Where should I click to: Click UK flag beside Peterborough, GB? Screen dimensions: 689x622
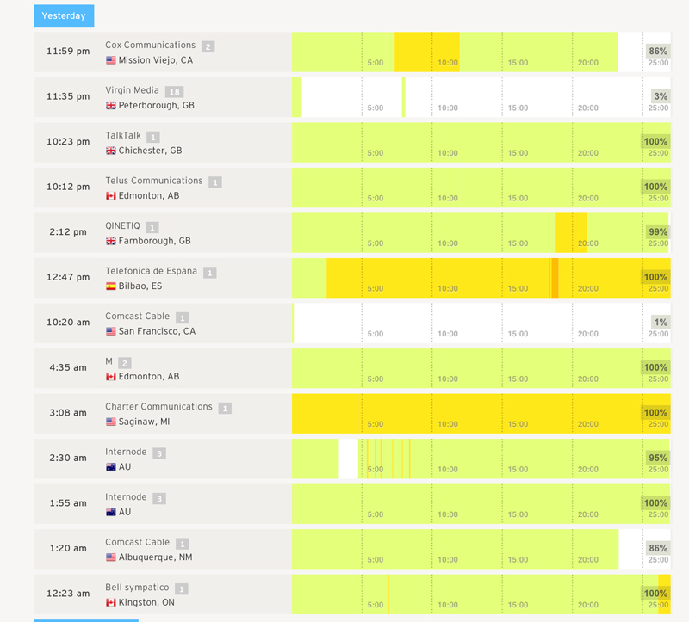click(x=111, y=105)
